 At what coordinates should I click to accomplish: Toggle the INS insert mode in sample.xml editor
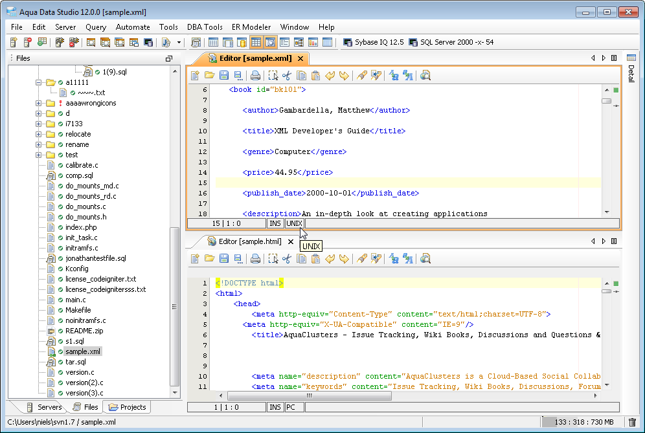pyautogui.click(x=275, y=223)
